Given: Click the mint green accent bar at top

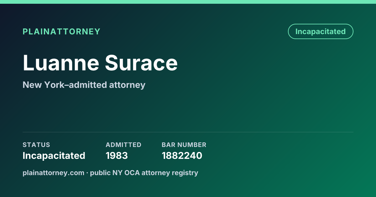Looking at the screenshot, I should click(x=188, y=2).
